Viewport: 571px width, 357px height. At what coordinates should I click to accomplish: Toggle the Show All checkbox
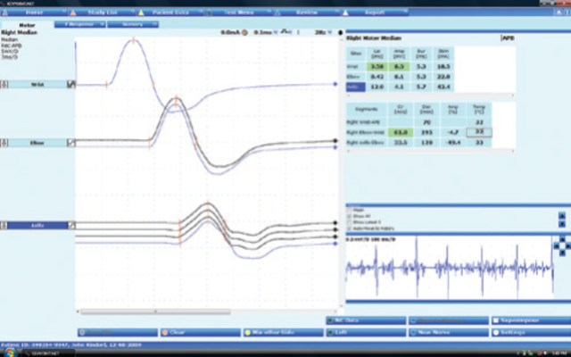tap(349, 217)
